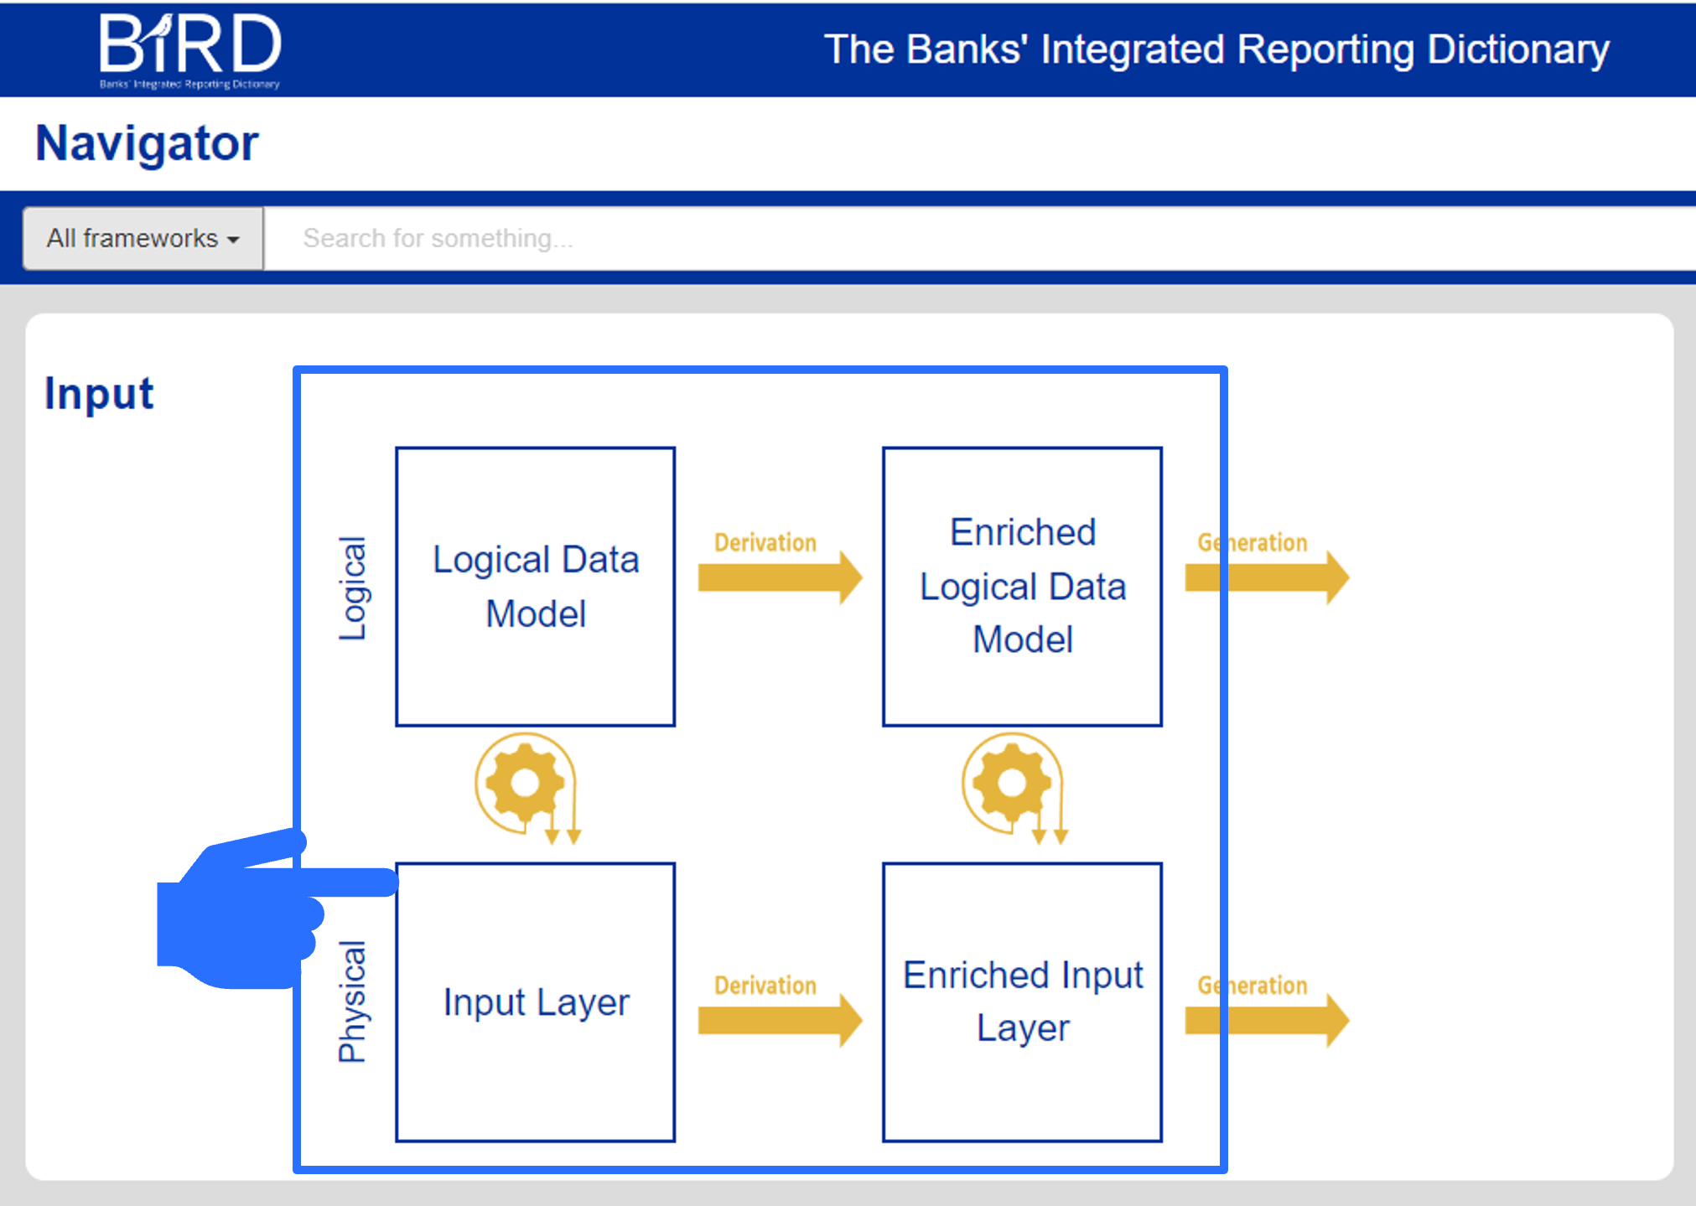
Task: Select the Input Layer box
Action: pos(536,1002)
